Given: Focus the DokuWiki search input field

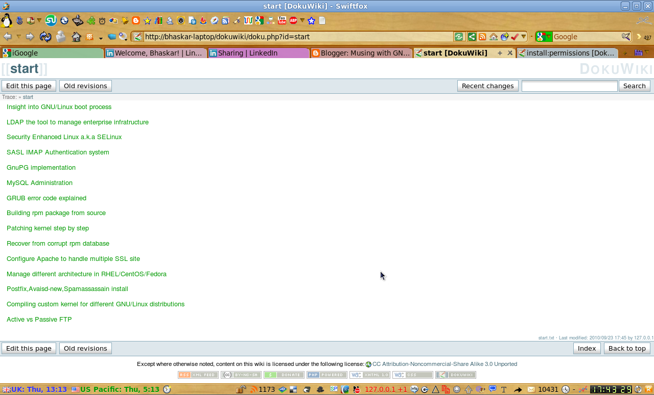Looking at the screenshot, I should [x=570, y=86].
